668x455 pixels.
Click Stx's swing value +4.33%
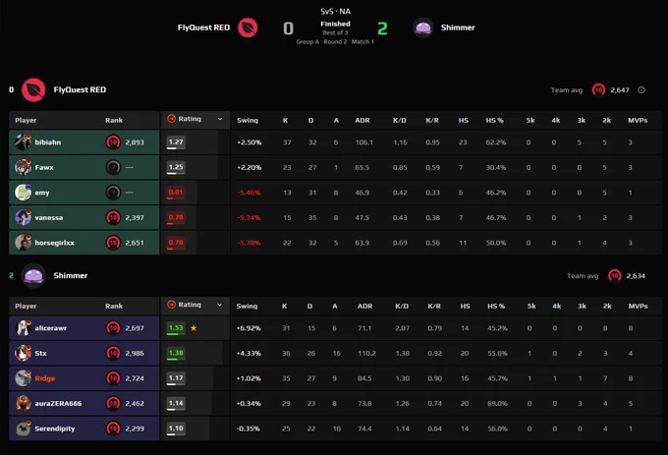249,353
